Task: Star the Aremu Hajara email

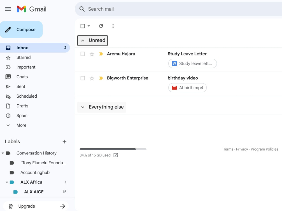Action: (x=92, y=54)
